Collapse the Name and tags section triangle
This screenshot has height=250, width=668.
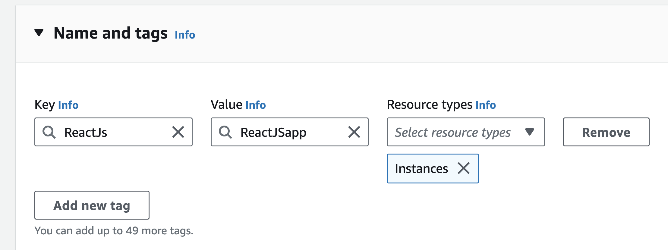point(39,33)
